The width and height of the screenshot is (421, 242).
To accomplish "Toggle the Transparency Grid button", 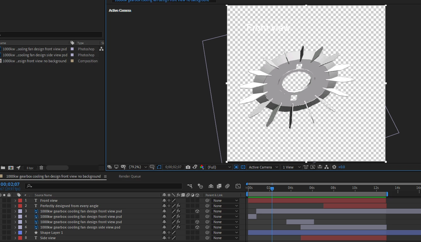I will [x=243, y=167].
